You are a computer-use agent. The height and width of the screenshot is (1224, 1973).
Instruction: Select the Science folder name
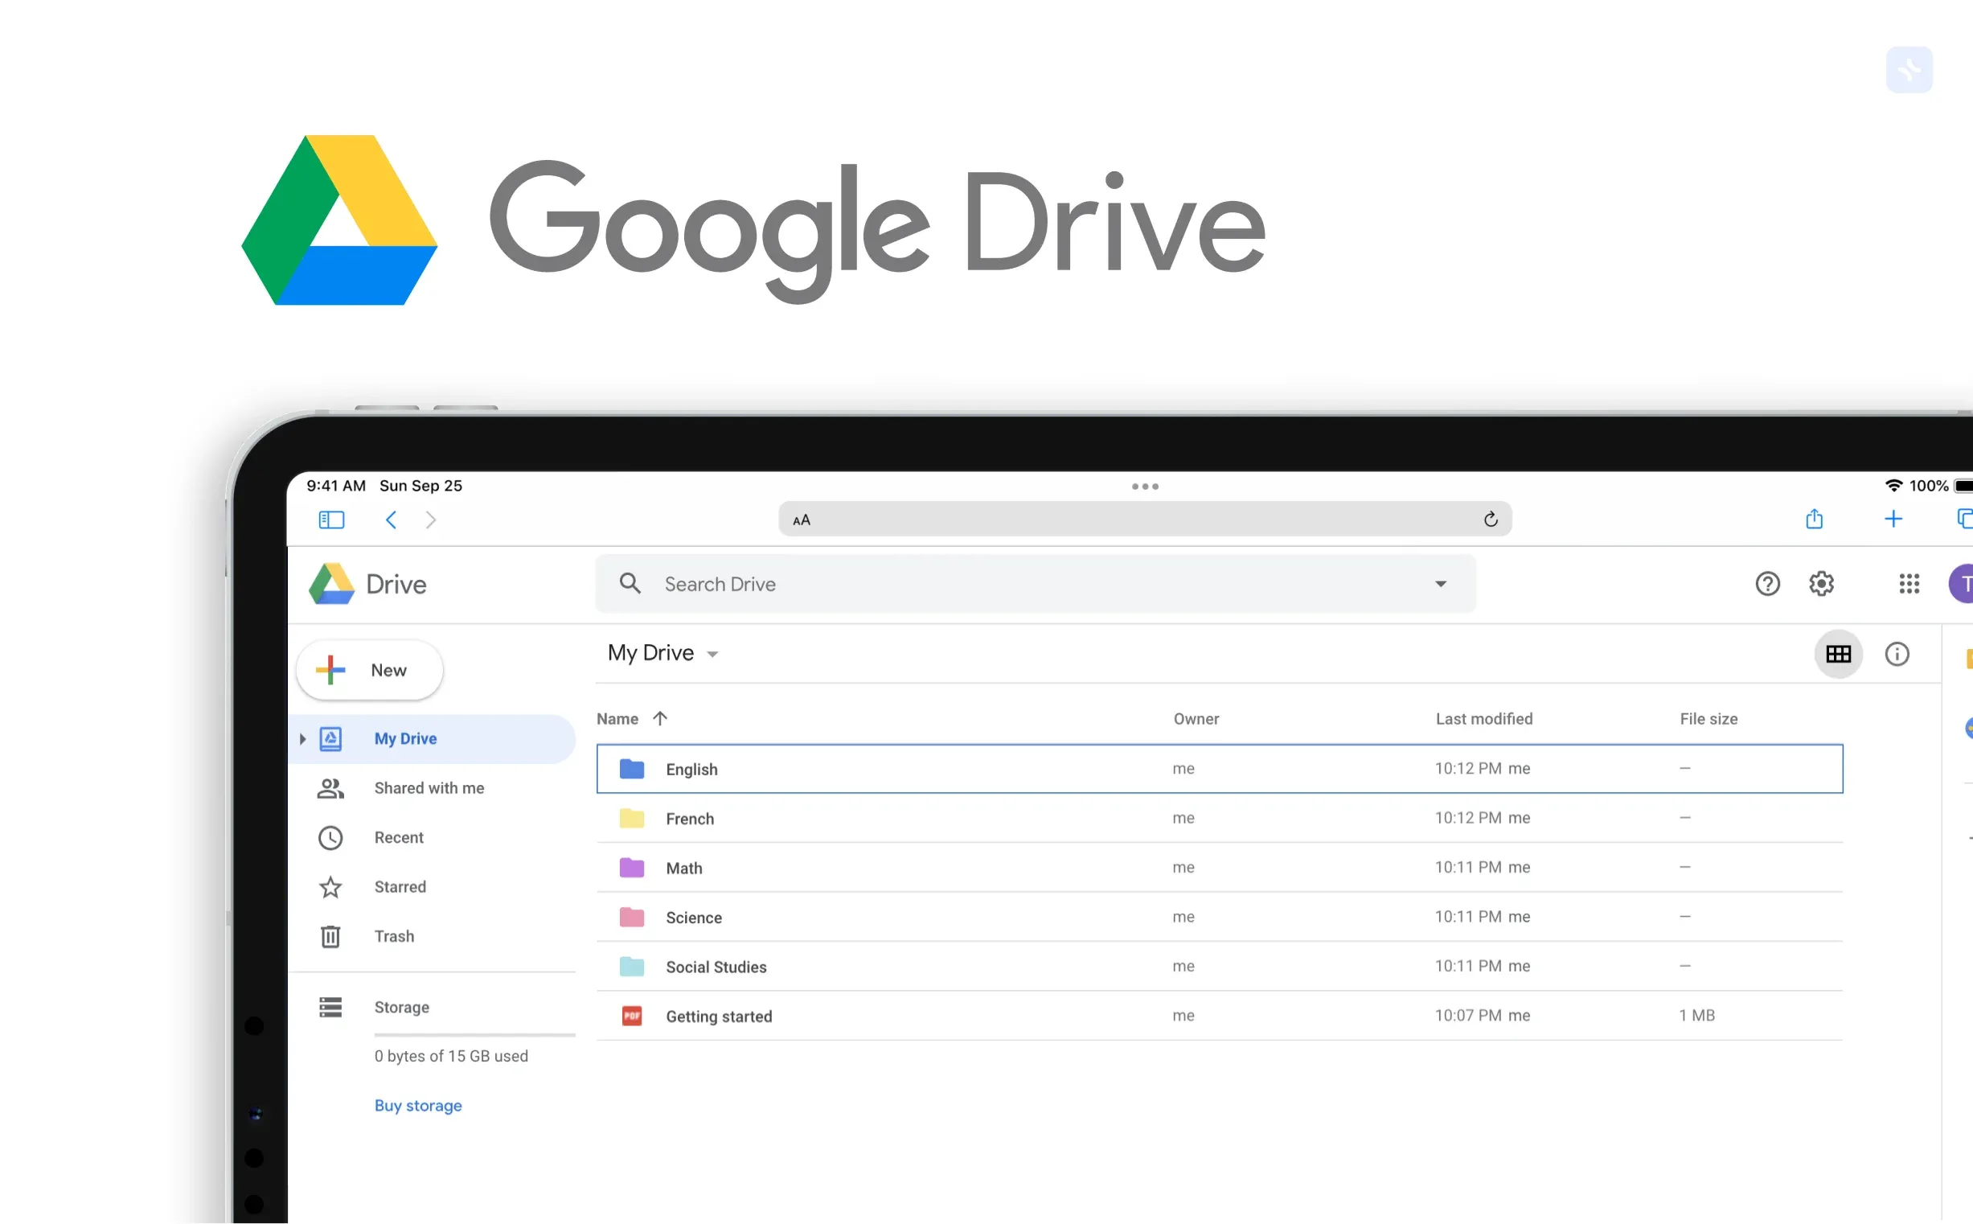(694, 917)
